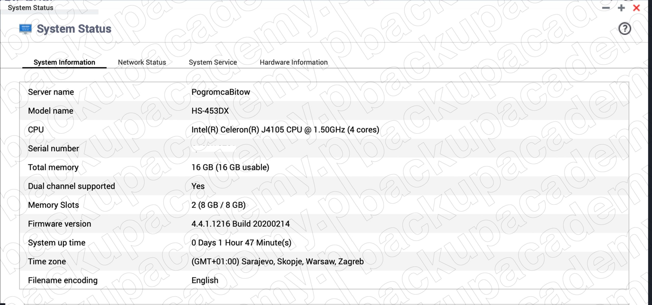Select the Yes dual channel value
This screenshot has width=652, height=305.
pyautogui.click(x=198, y=186)
